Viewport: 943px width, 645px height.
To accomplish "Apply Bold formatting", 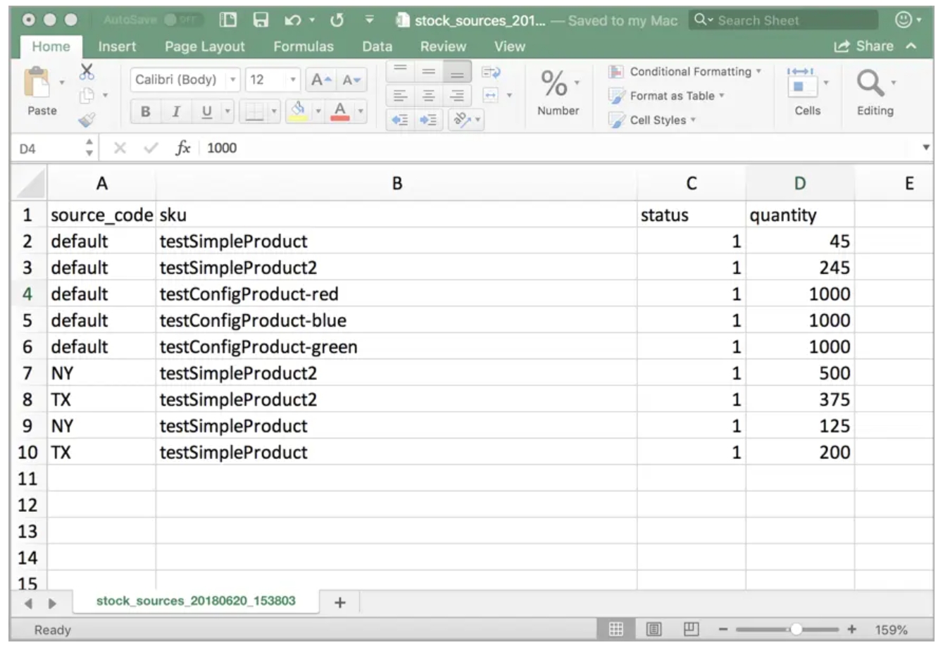I will click(146, 111).
